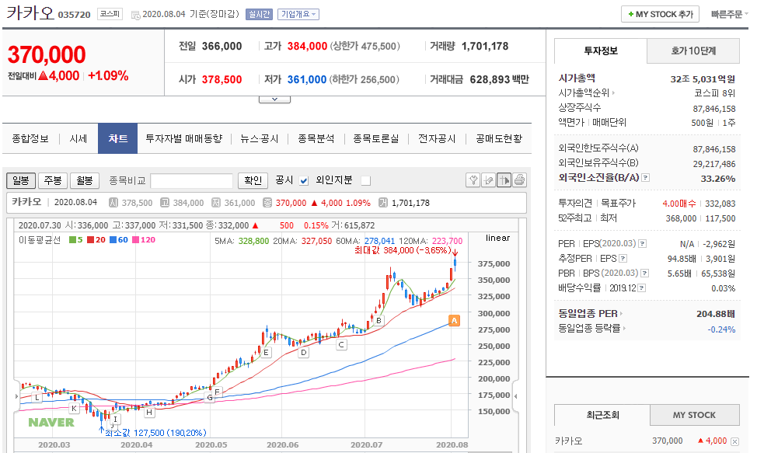Remove 카카오 from recent list with X

[734, 441]
